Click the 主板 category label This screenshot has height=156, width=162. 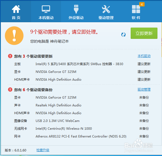(x=17, y=64)
